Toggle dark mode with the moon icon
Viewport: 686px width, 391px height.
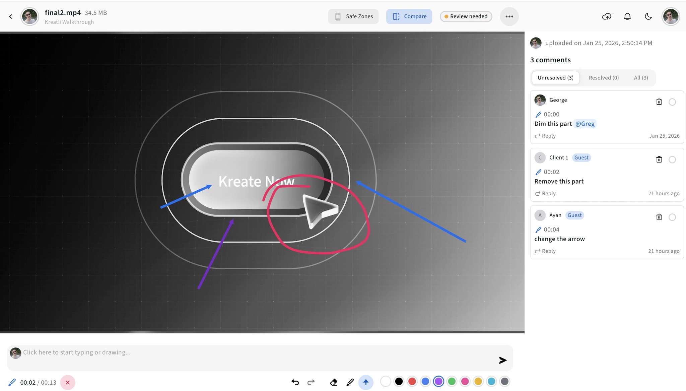[648, 16]
